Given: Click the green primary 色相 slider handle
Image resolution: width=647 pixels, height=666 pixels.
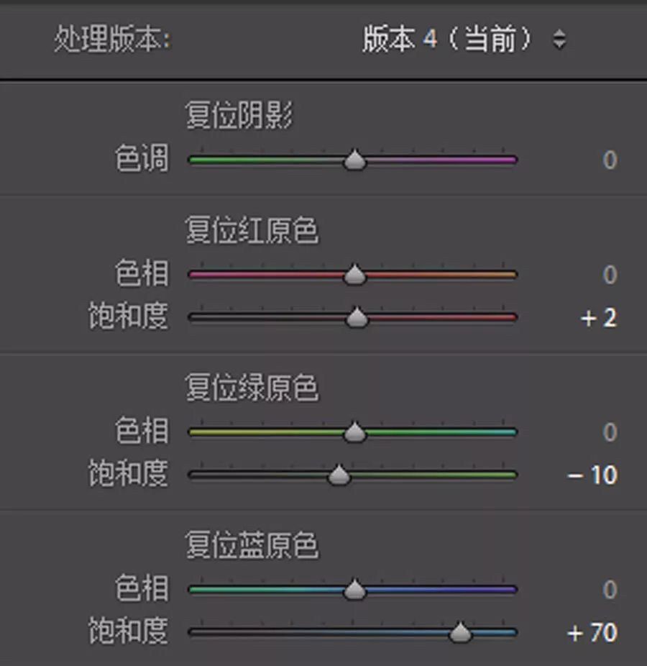Looking at the screenshot, I should click(356, 432).
